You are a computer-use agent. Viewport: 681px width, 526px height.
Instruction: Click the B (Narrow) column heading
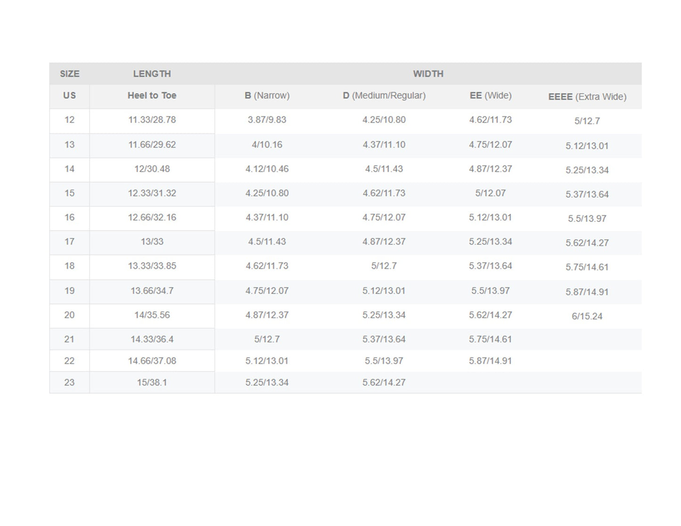(x=267, y=96)
